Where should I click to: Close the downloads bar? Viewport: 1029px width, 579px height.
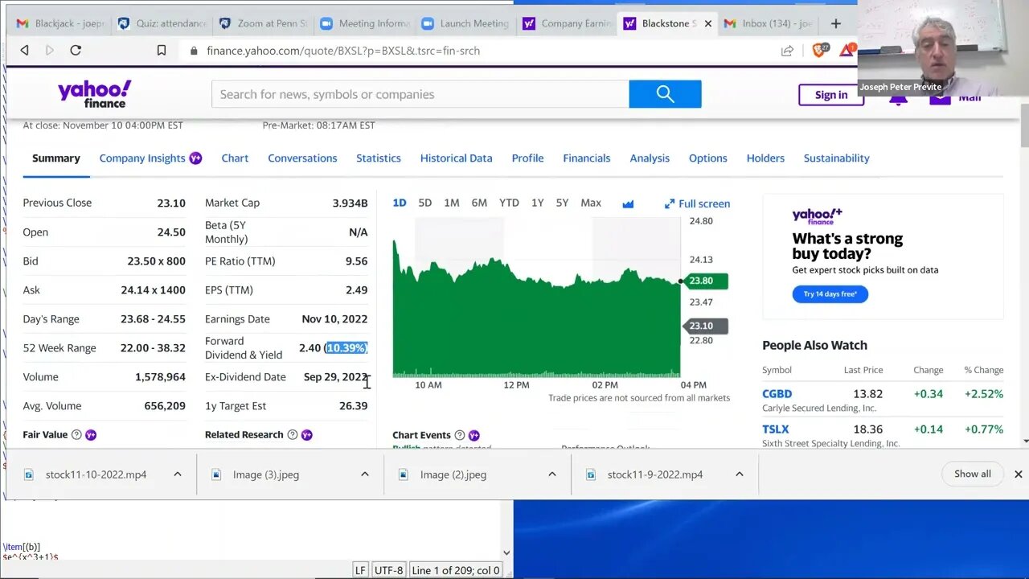pos(1018,474)
